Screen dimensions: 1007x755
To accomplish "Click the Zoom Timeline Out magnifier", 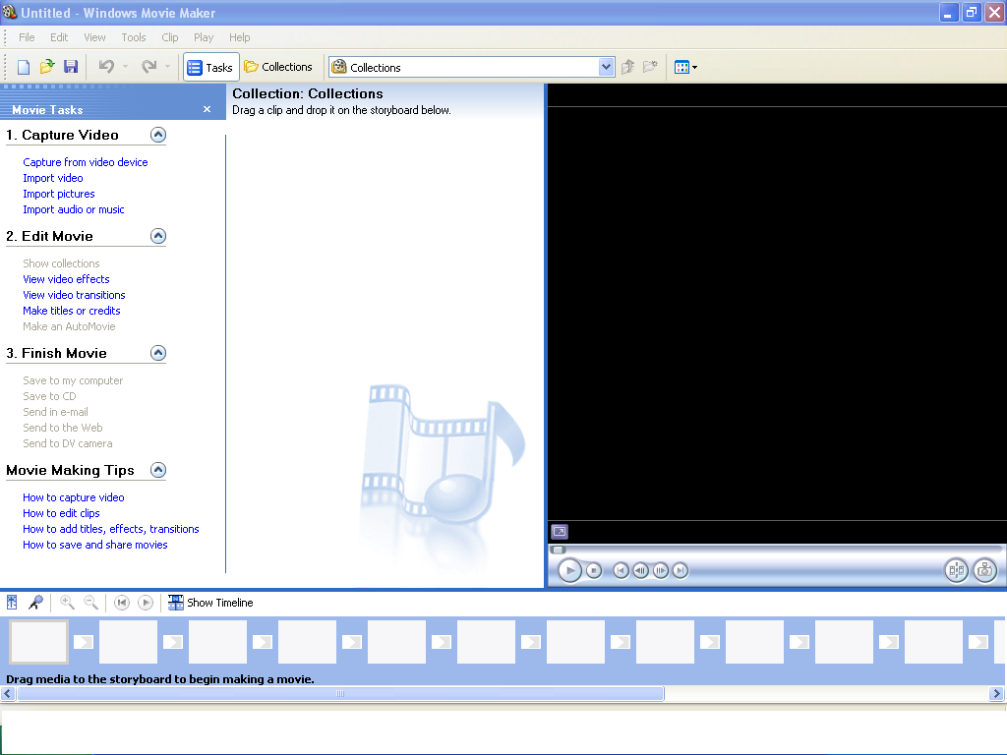I will coord(91,603).
